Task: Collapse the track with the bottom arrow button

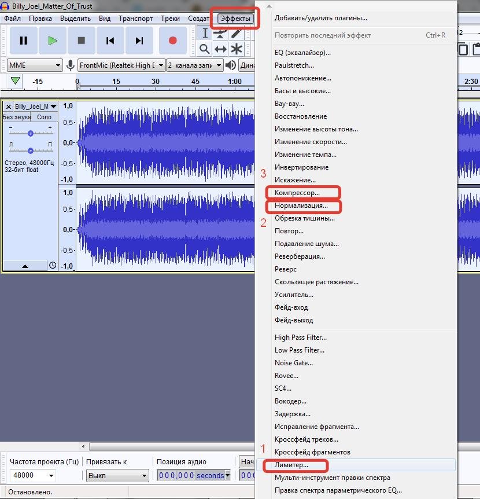Action: (25, 266)
